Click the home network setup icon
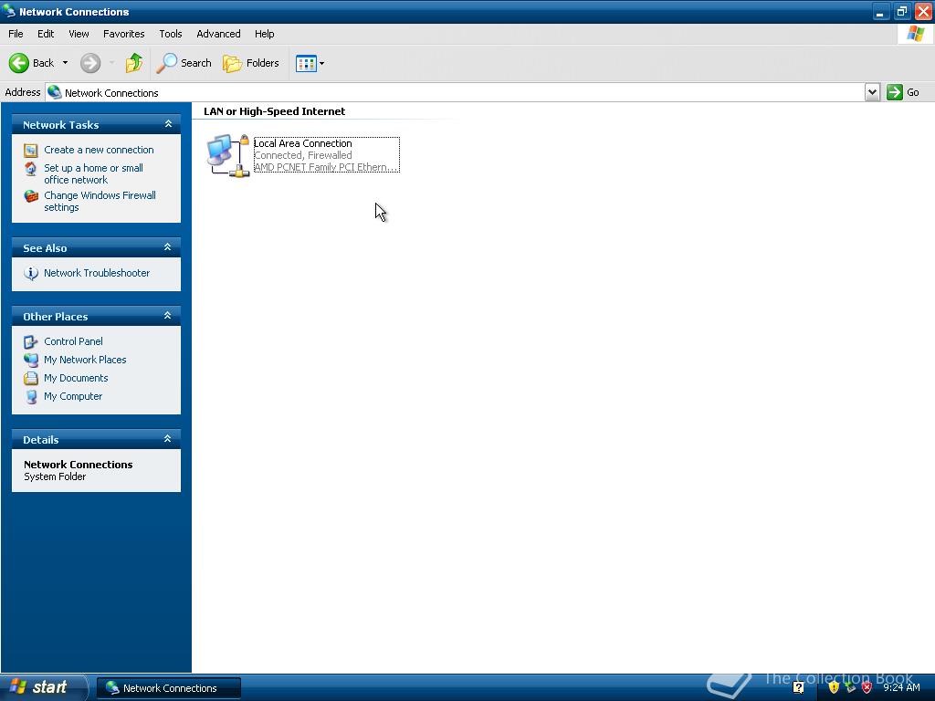 (x=30, y=169)
